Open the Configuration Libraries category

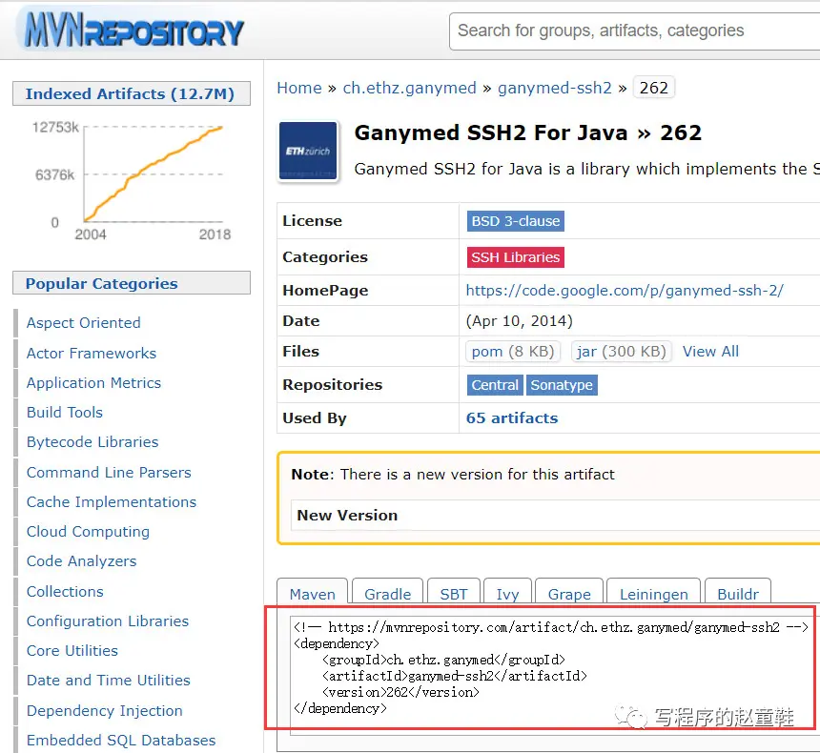tap(108, 621)
